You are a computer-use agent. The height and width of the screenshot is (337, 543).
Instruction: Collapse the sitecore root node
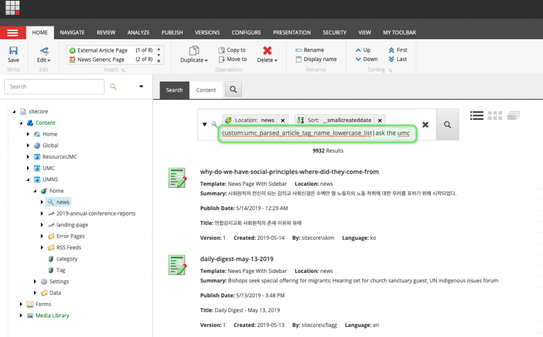[14, 111]
